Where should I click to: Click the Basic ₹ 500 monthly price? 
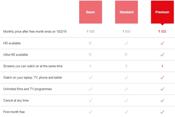tap(90, 32)
